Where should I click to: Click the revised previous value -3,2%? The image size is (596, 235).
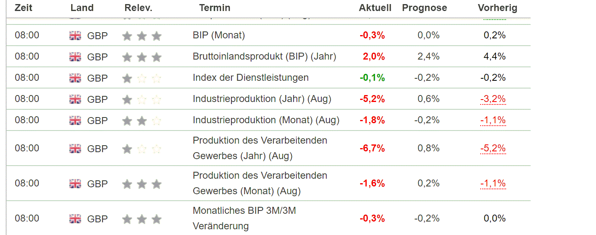click(x=493, y=99)
